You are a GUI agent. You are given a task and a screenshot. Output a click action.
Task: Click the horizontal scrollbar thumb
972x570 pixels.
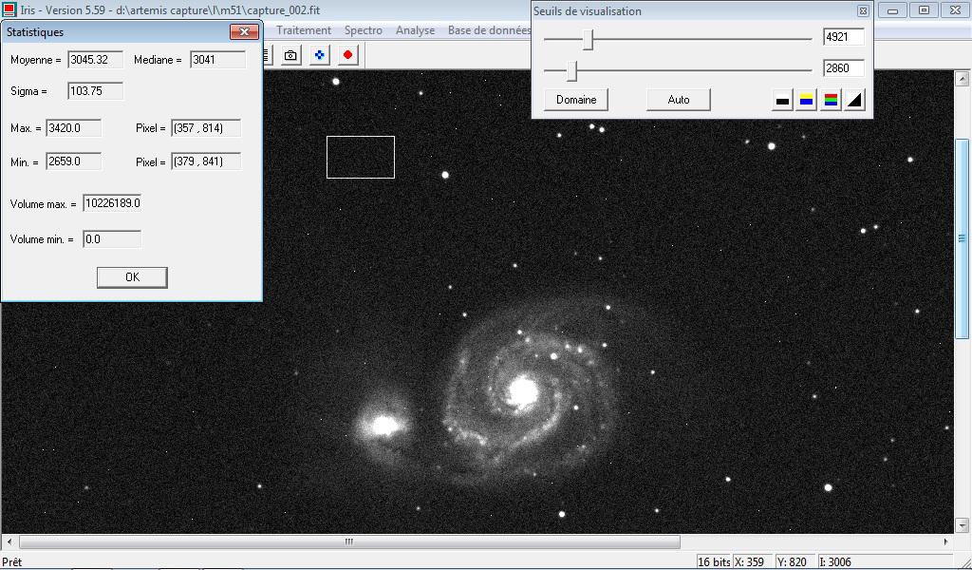point(349,541)
